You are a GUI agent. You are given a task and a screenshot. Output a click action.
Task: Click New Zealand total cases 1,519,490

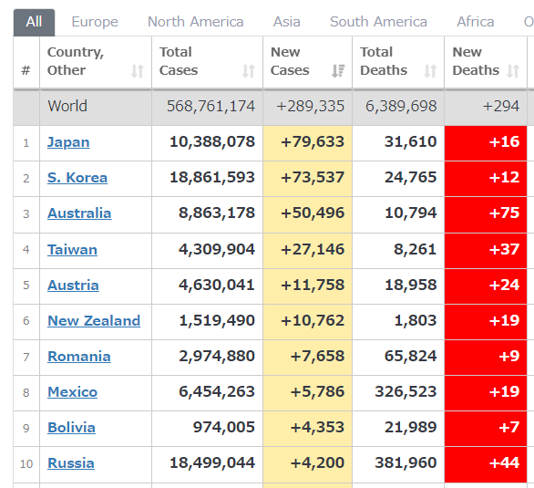(x=217, y=320)
